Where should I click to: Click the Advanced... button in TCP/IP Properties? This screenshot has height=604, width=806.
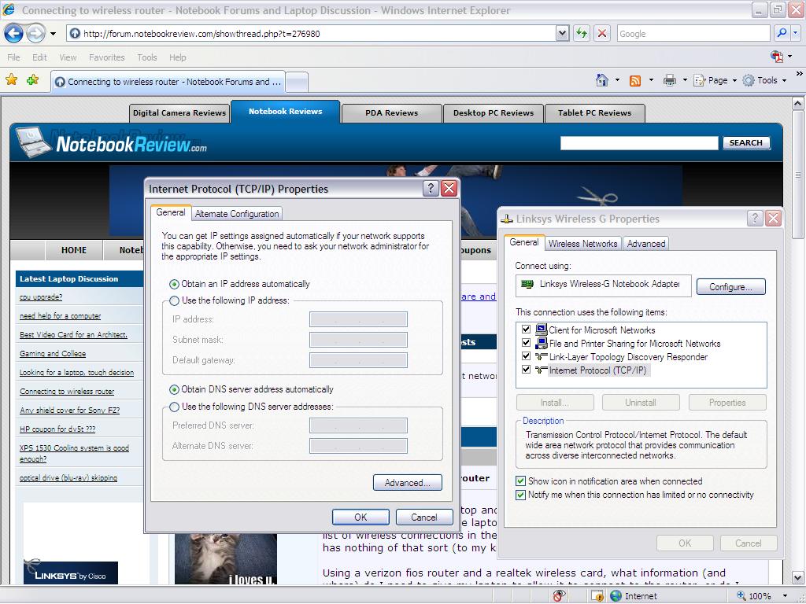point(407,483)
